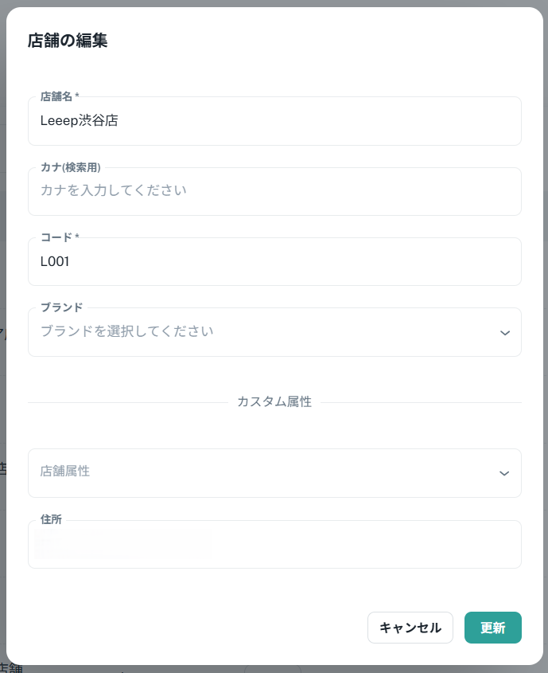Image resolution: width=548 pixels, height=673 pixels.
Task: Click the required asterisk beside 店舗名
Action: click(x=77, y=96)
